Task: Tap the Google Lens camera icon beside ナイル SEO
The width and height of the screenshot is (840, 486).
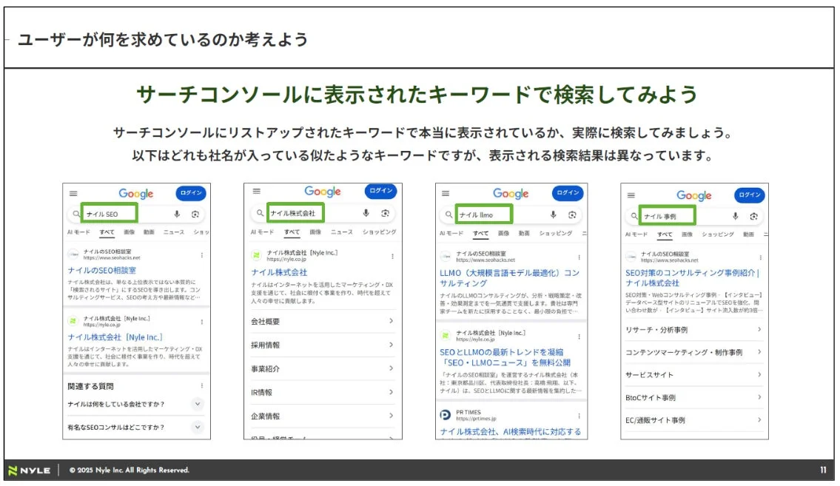Action: coord(196,214)
